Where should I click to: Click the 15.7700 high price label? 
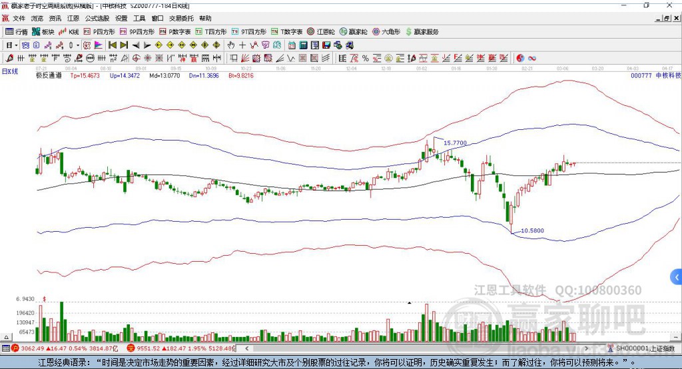[x=455, y=143]
